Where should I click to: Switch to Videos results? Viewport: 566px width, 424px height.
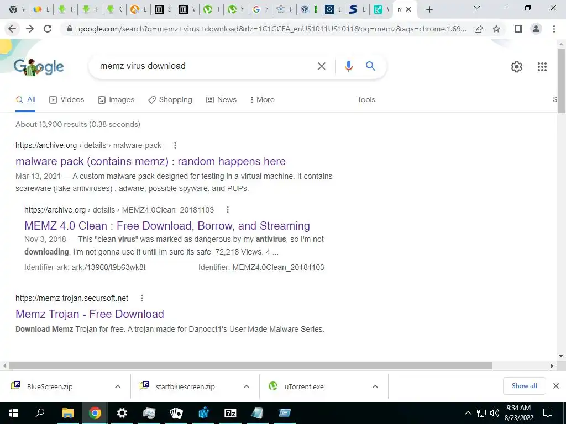click(66, 100)
